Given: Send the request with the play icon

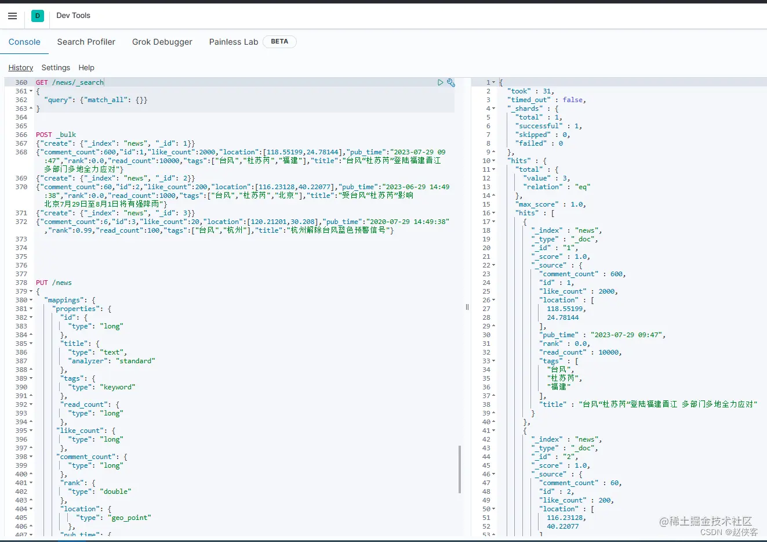Looking at the screenshot, I should [x=441, y=83].
